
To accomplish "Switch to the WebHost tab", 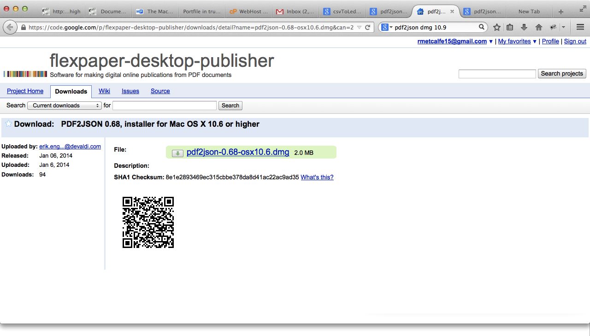I will (248, 12).
